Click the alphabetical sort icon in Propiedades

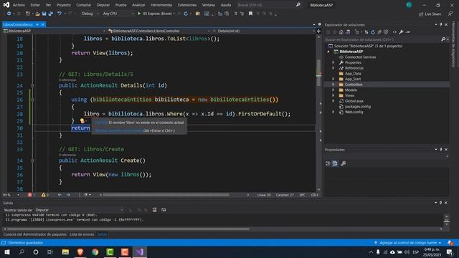(x=335, y=163)
